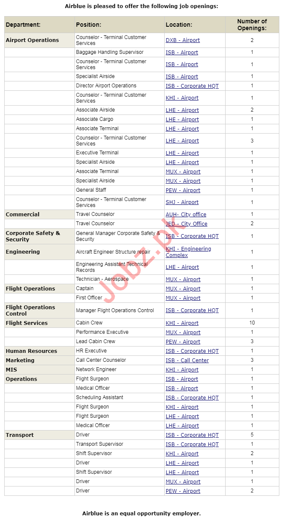
Task: Select the Flight Services department cell
Action: pyautogui.click(x=27, y=323)
